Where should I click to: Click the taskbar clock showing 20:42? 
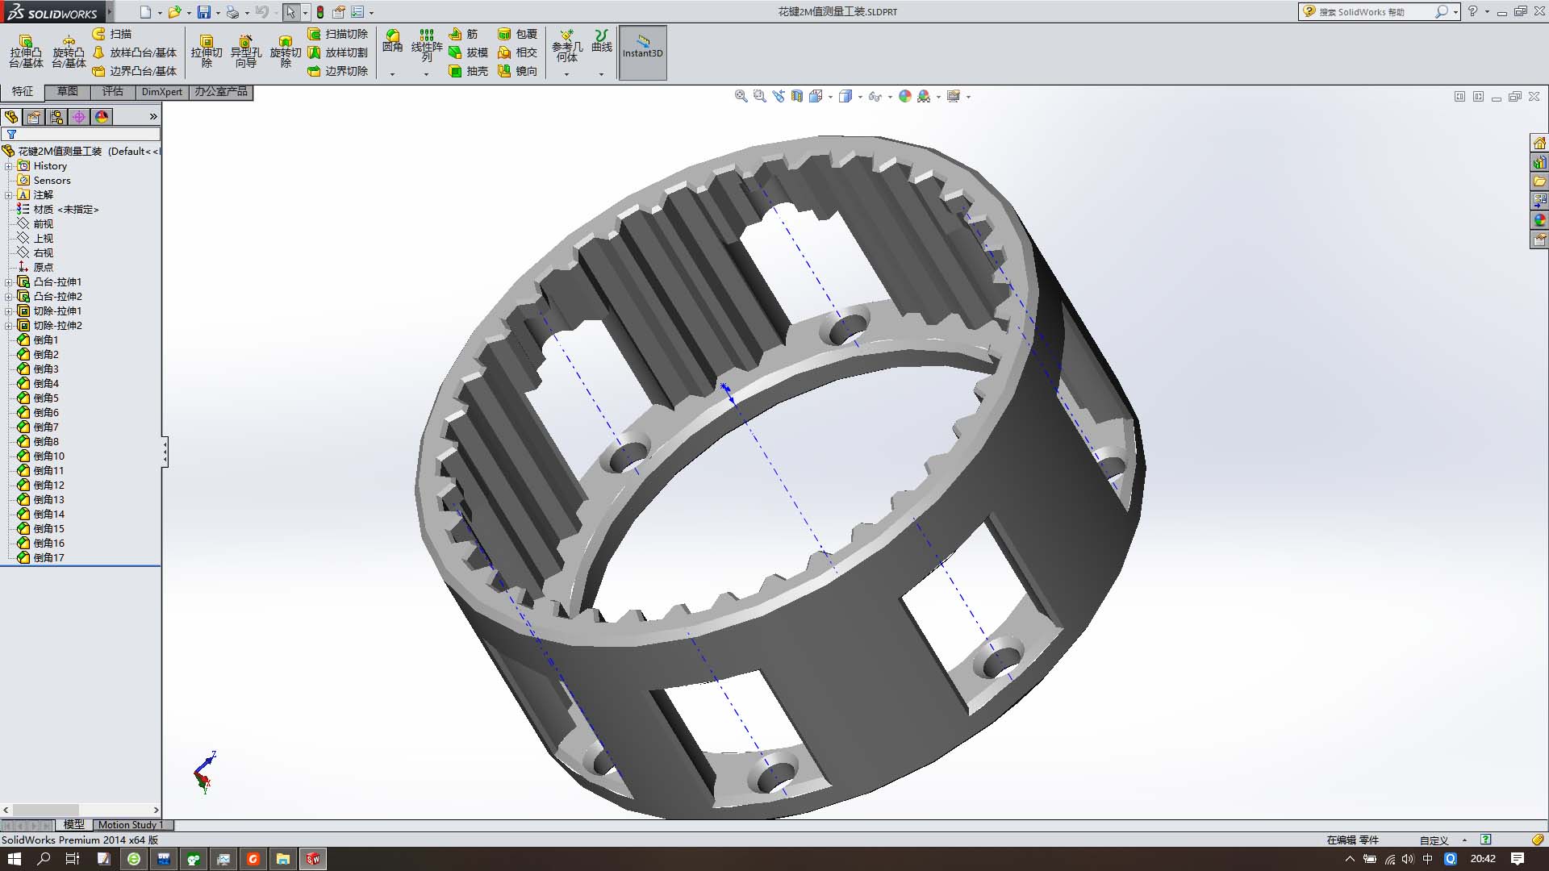point(1483,859)
